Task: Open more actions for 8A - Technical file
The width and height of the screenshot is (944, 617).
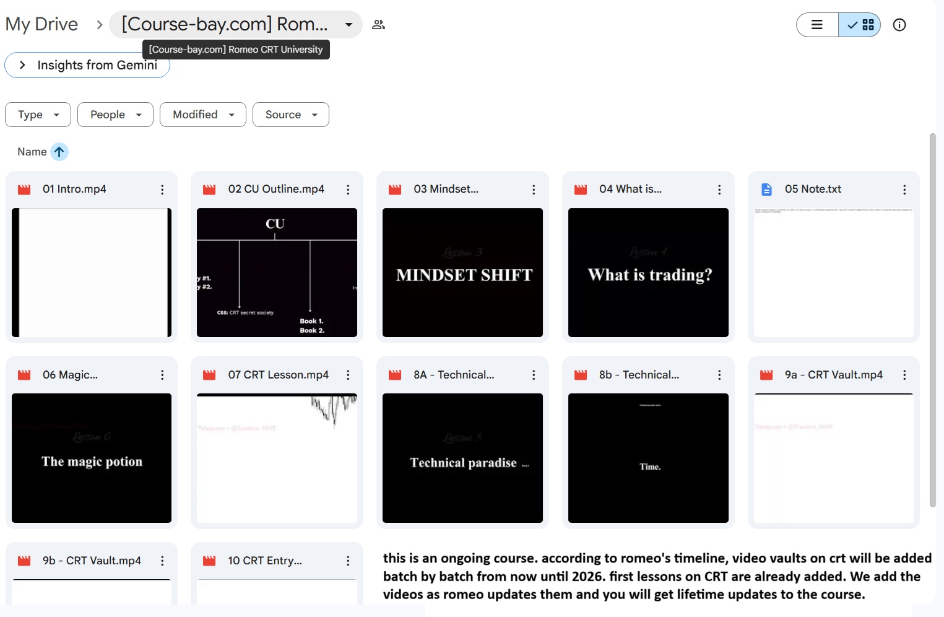Action: pyautogui.click(x=534, y=375)
